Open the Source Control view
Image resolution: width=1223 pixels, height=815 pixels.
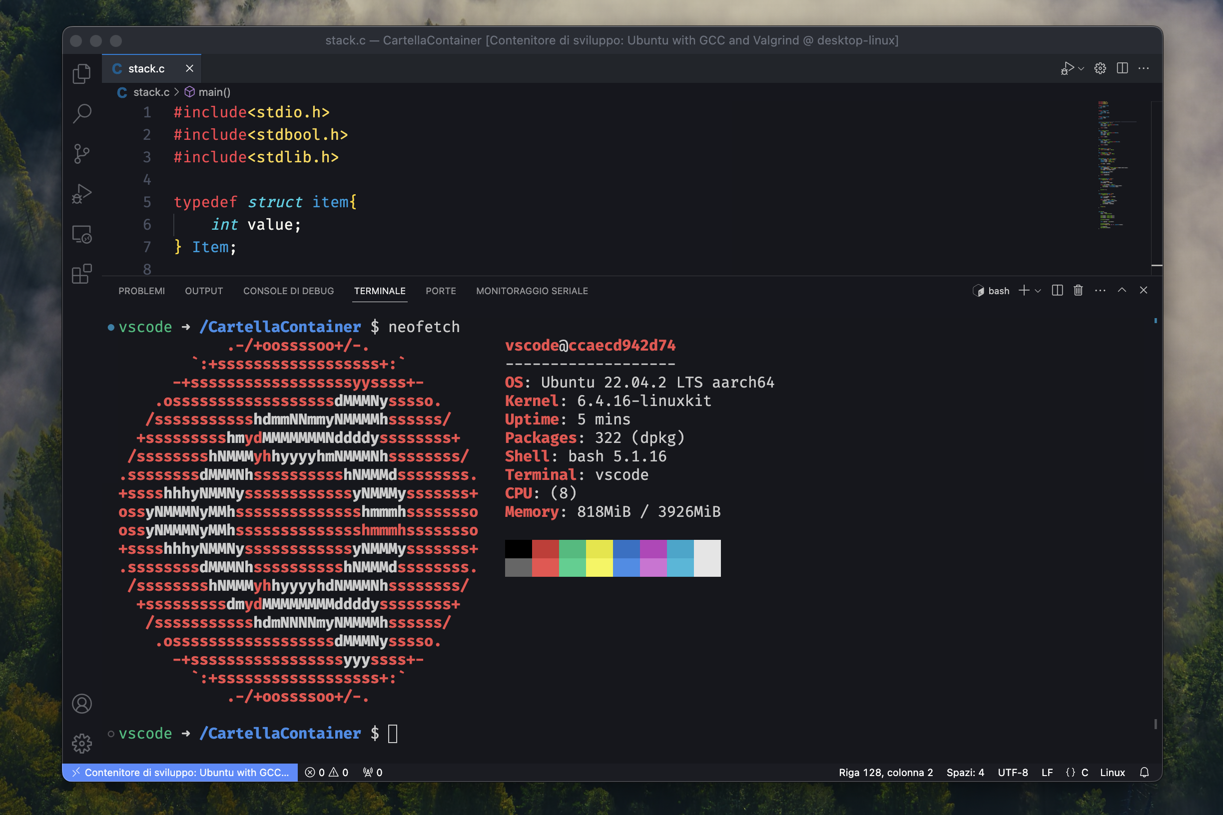click(81, 153)
